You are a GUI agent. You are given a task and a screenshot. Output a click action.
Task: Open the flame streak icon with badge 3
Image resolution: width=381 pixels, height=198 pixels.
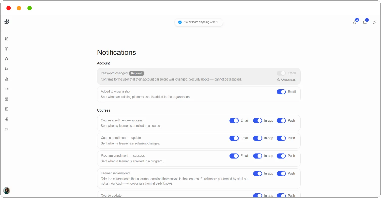[x=355, y=22]
